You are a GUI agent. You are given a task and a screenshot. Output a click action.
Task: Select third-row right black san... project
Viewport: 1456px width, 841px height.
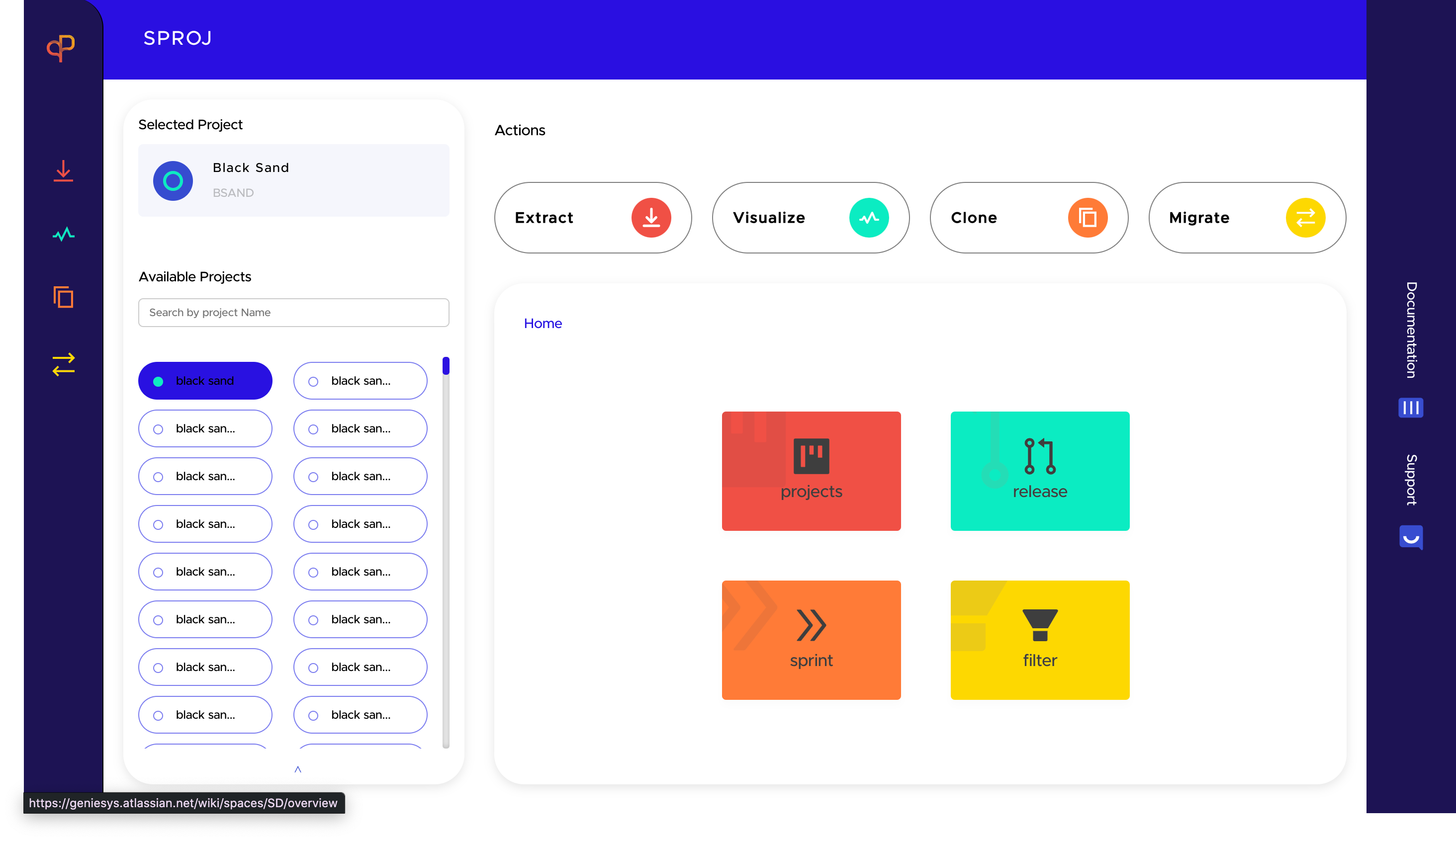[361, 476]
